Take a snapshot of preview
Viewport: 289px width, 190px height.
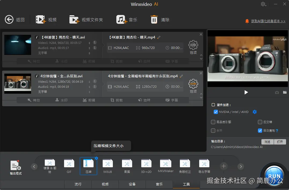coord(277,92)
